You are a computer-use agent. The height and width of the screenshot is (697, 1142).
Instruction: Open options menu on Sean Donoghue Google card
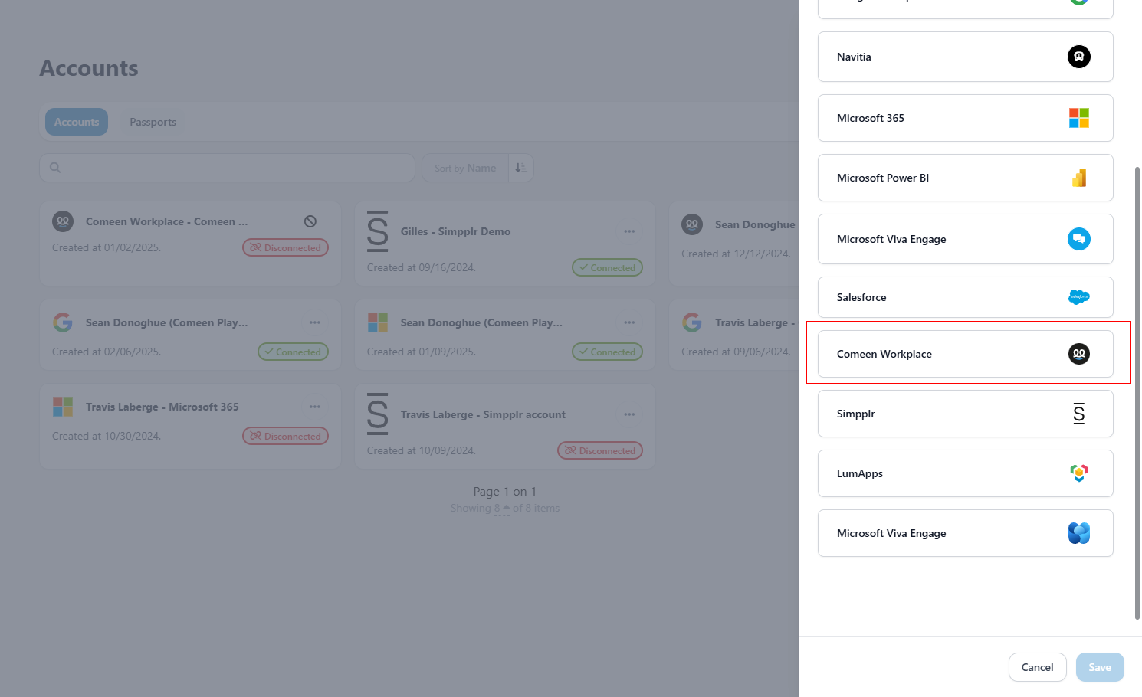[x=315, y=322]
